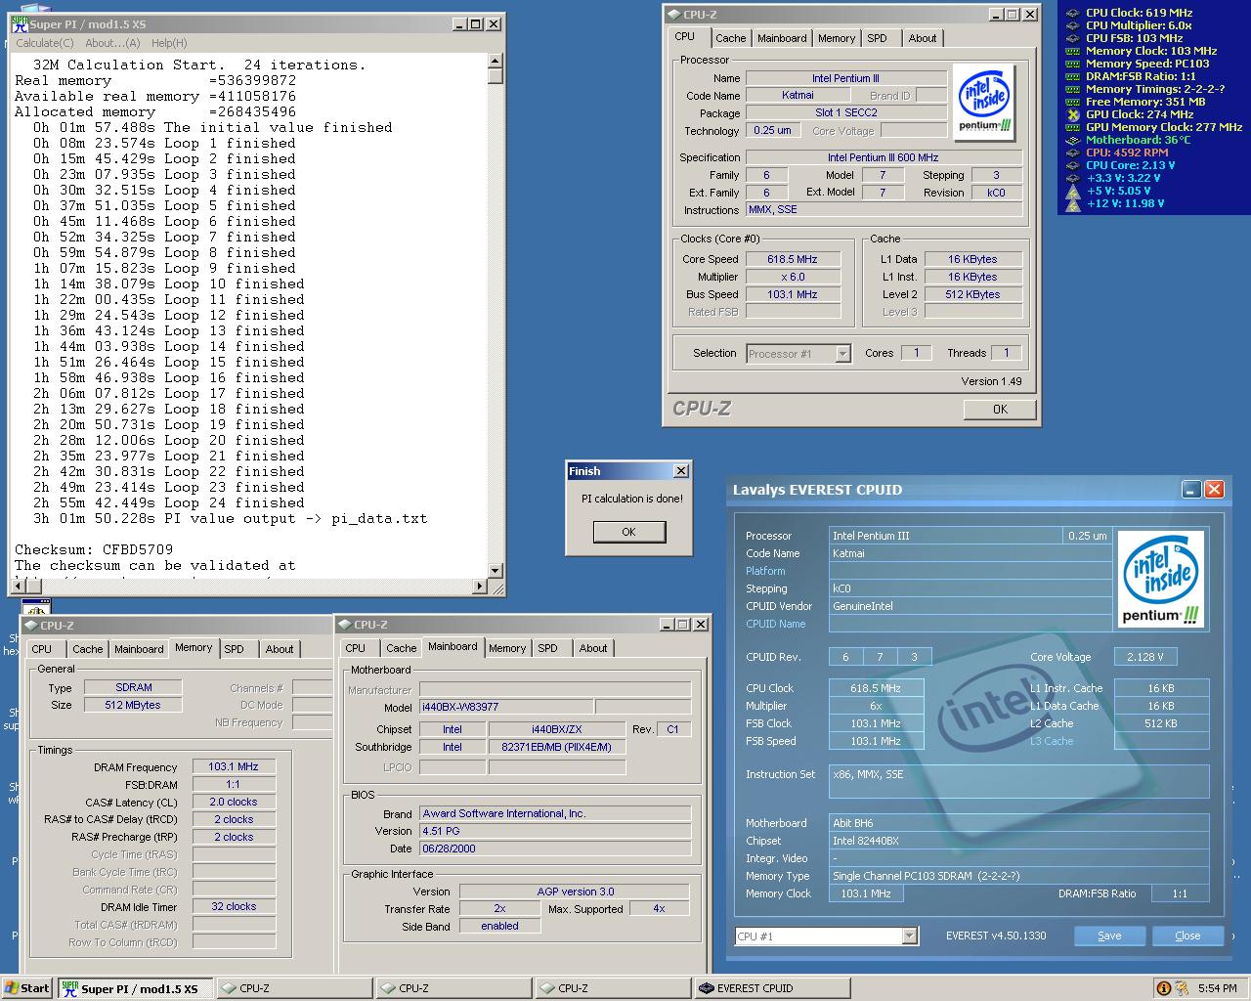The height and width of the screenshot is (1001, 1251).
Task: Click the taskbar clock showing 5:54 PM
Action: point(1217,988)
